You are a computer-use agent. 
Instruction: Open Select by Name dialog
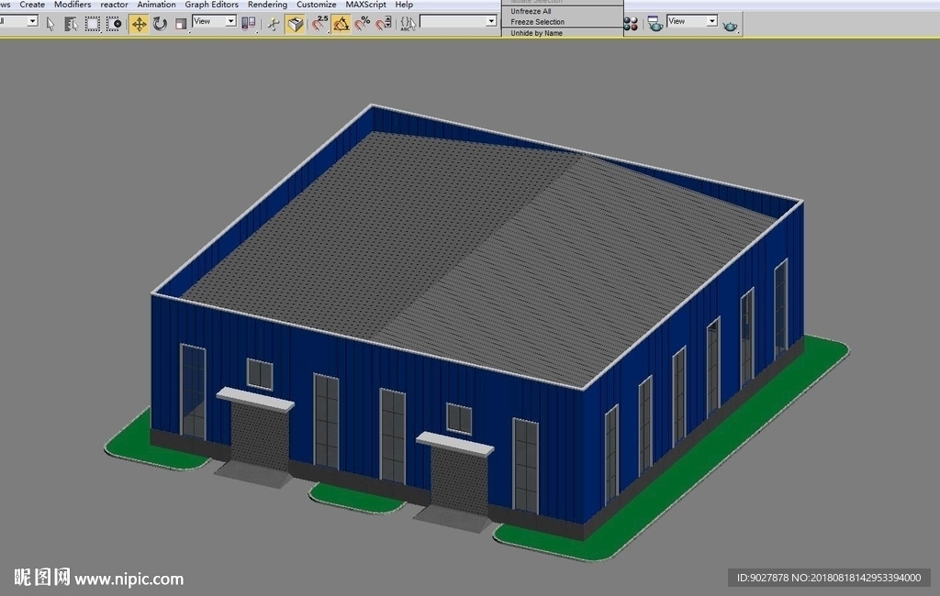tap(71, 24)
